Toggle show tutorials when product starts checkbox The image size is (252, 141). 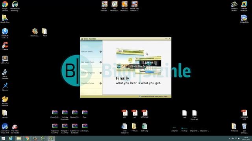pos(140,97)
